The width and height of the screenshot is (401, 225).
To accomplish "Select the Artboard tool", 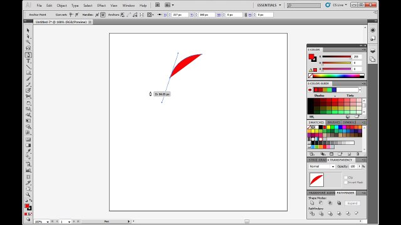I will 28,177.
